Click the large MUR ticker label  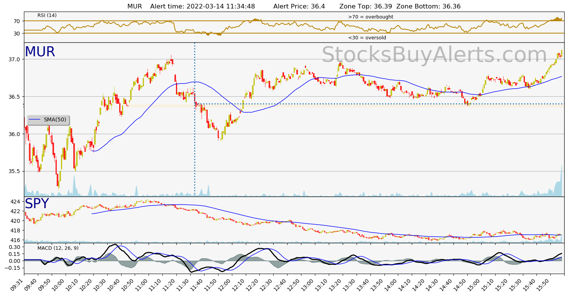[x=40, y=52]
